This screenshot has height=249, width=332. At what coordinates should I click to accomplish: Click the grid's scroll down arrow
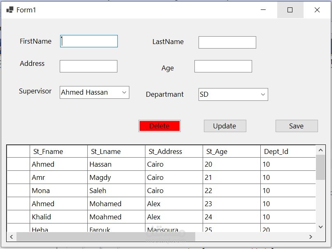(x=320, y=227)
